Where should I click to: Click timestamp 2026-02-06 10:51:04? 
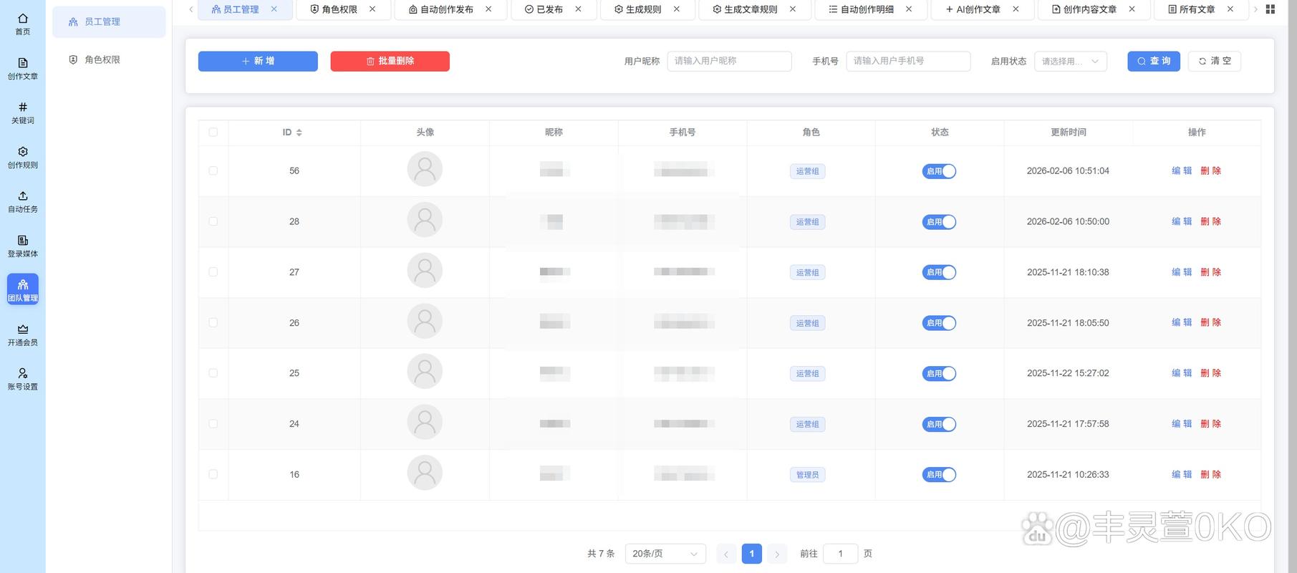1068,171
